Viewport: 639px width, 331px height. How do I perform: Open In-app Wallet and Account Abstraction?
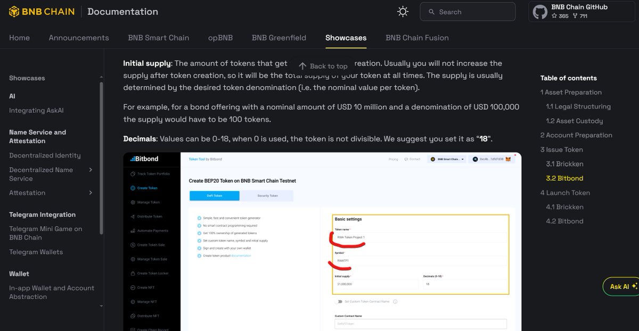pyautogui.click(x=52, y=292)
